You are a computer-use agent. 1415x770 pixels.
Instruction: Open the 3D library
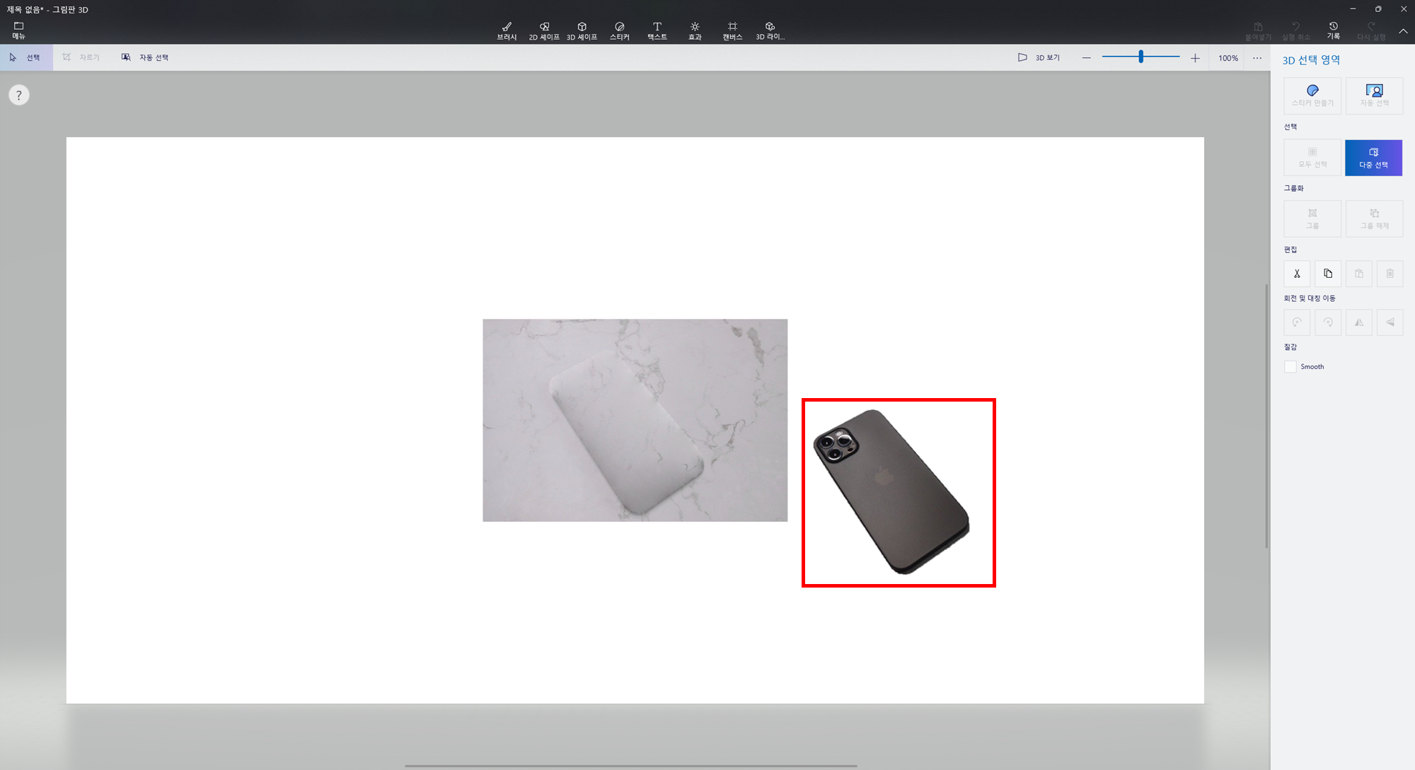(770, 30)
